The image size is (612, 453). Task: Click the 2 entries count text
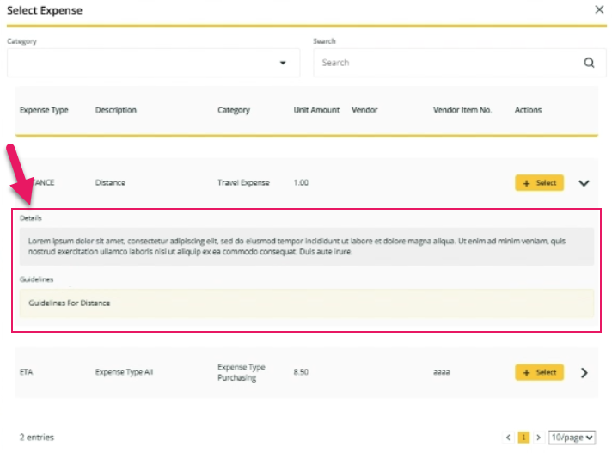click(37, 438)
